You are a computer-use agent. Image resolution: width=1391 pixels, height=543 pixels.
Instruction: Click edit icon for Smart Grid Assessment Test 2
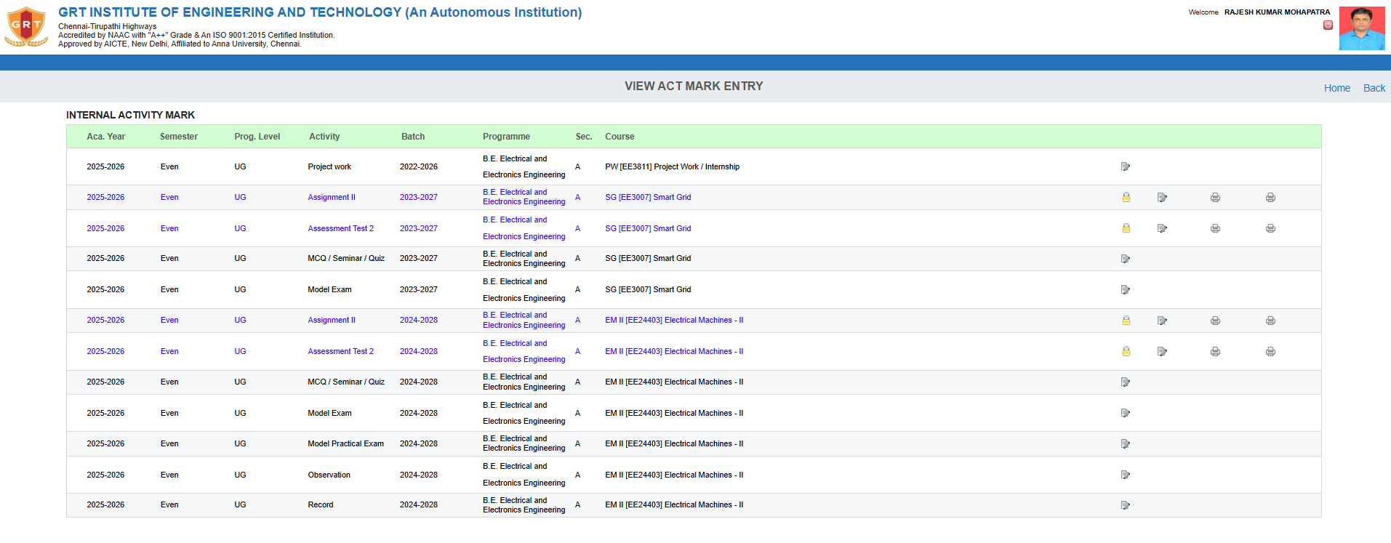pyautogui.click(x=1162, y=228)
